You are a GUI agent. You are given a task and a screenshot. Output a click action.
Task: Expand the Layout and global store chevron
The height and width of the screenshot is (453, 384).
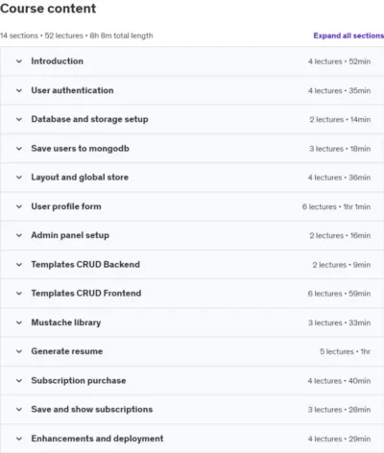click(x=19, y=178)
